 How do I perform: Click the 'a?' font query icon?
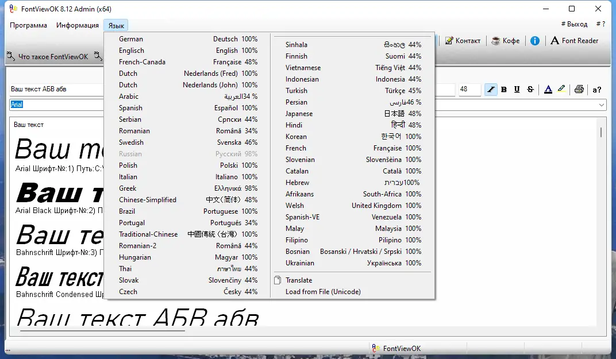(596, 90)
